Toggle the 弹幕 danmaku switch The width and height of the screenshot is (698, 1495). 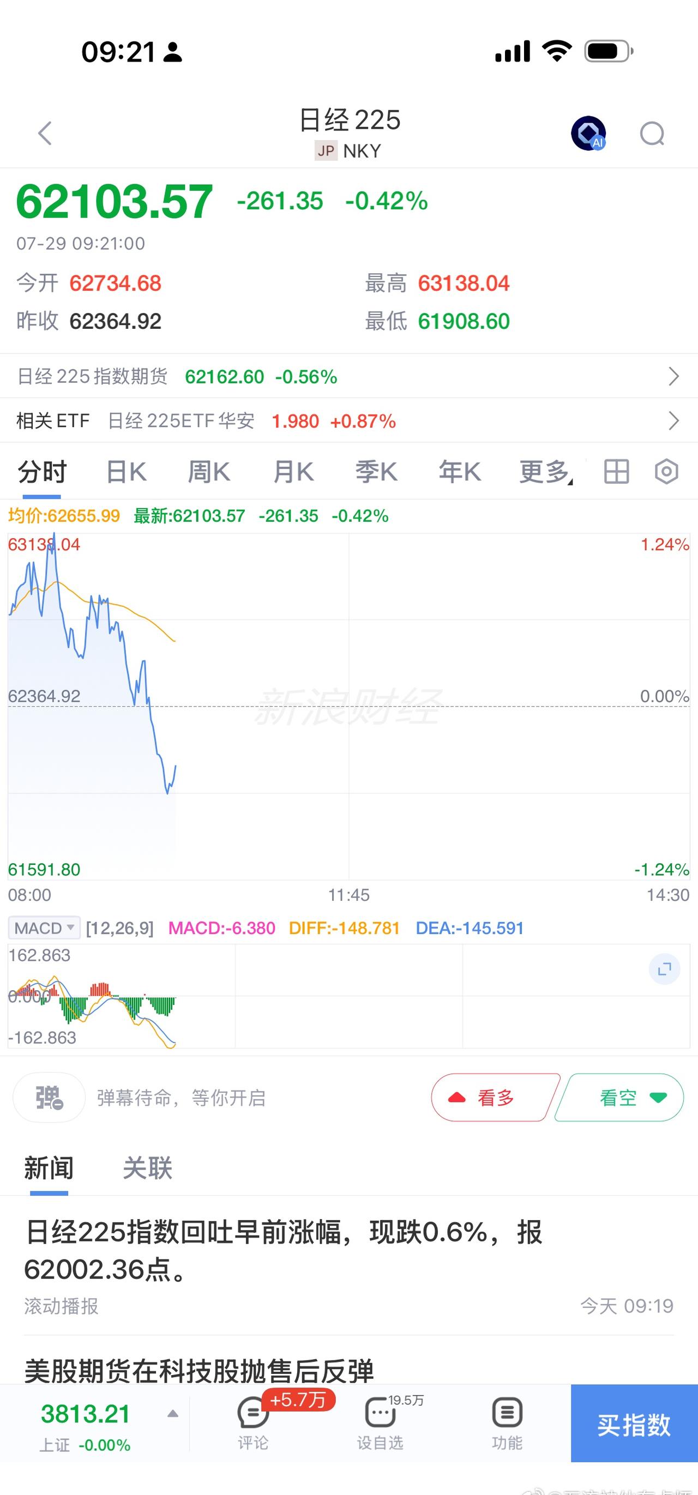coord(49,1098)
